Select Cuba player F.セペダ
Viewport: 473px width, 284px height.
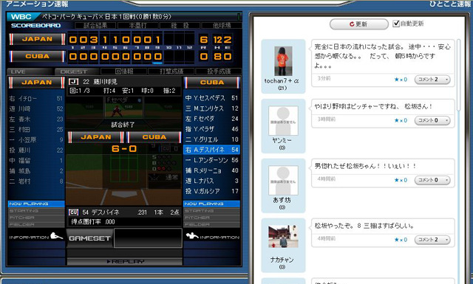pos(212,119)
